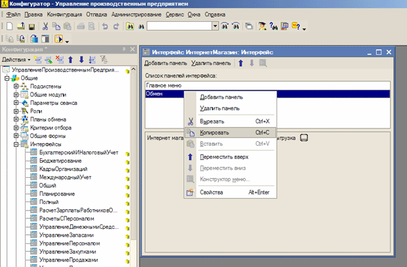
Task: Open the Конфигурация menu in the menu bar
Action: click(x=64, y=13)
